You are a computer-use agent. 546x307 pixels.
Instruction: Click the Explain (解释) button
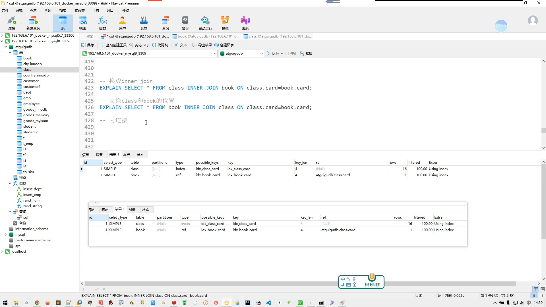pos(306,53)
